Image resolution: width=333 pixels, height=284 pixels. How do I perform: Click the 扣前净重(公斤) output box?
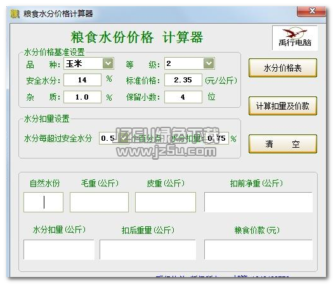(258, 202)
